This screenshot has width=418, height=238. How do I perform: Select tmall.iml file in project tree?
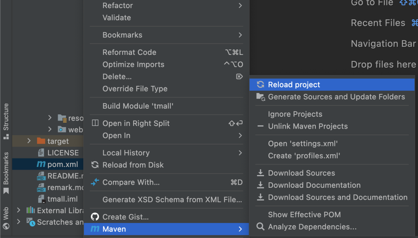pyautogui.click(x=62, y=199)
